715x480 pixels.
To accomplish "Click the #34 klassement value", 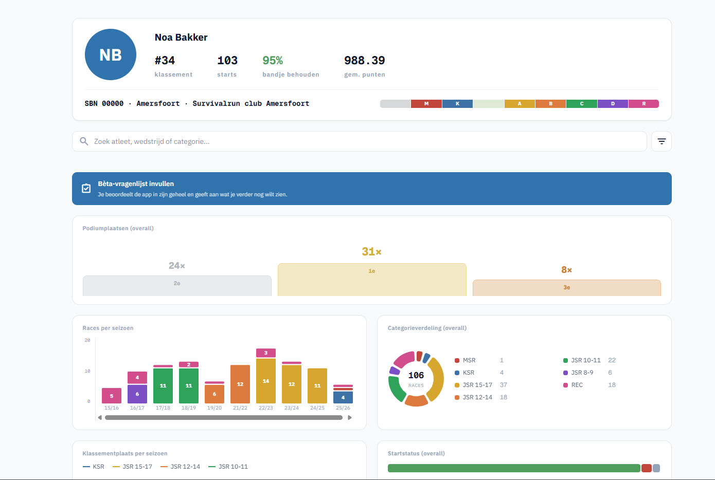I will click(165, 61).
